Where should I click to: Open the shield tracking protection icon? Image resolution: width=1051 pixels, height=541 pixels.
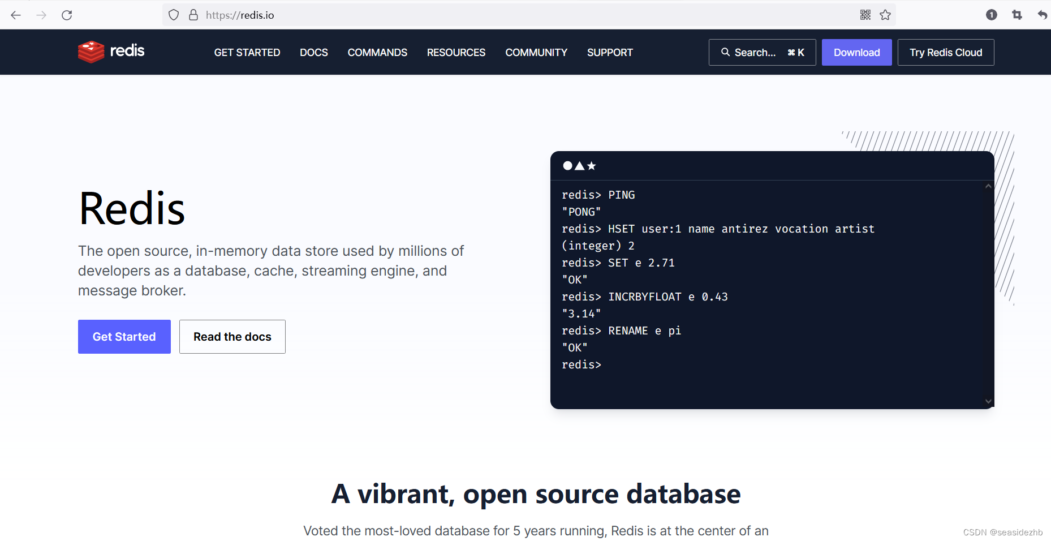click(x=174, y=15)
